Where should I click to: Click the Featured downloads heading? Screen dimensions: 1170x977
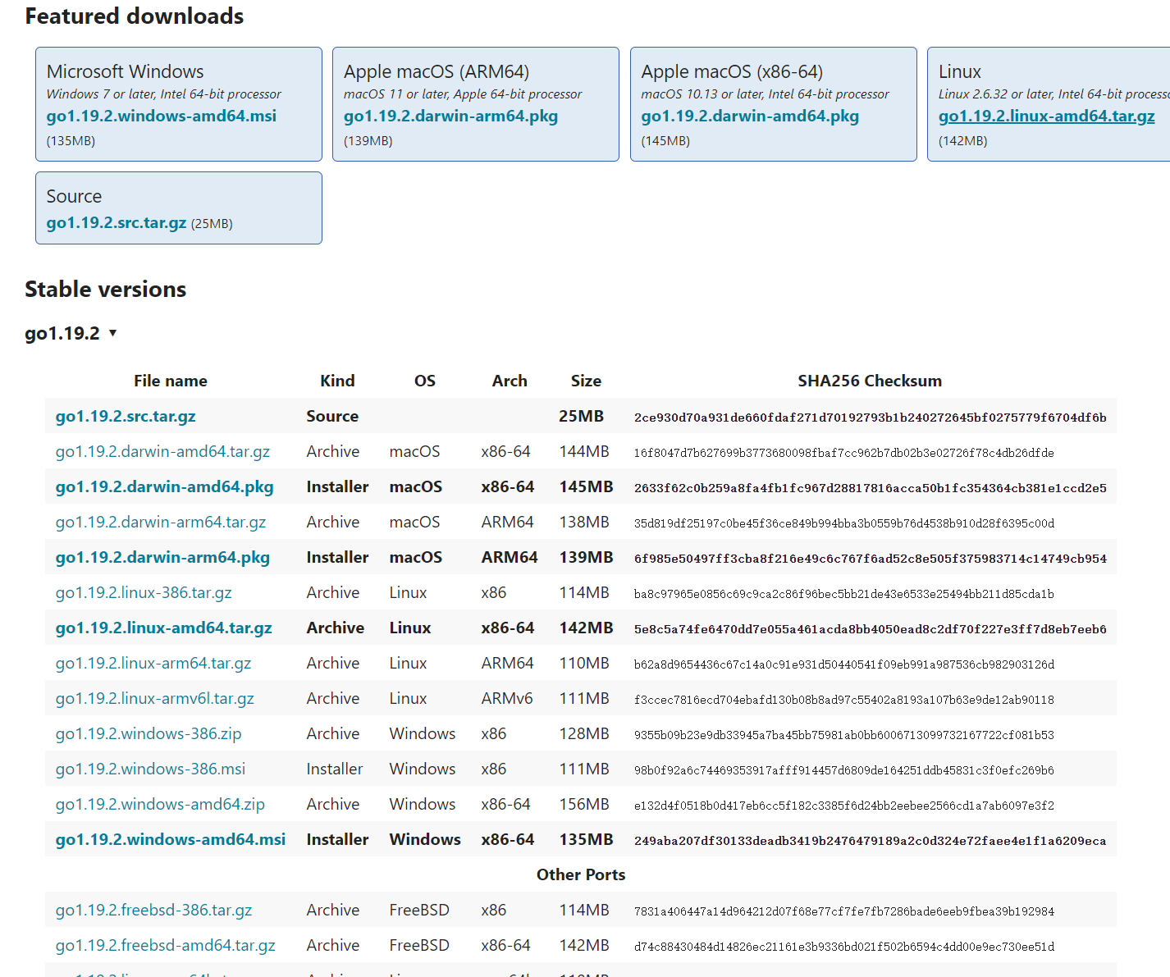[x=135, y=16]
